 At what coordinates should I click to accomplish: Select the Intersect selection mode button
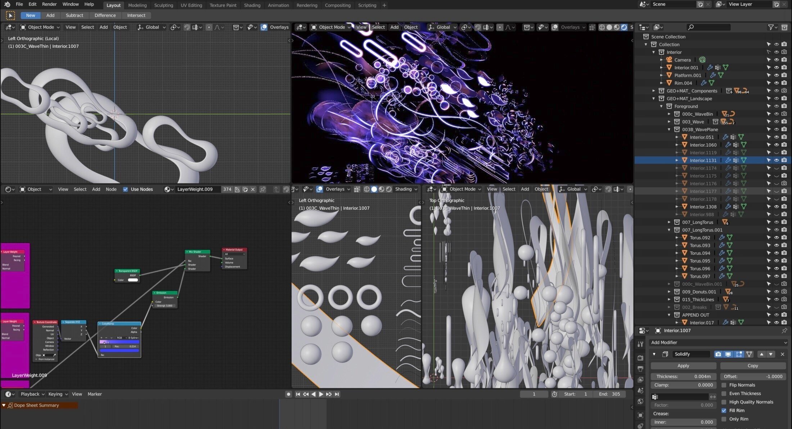pos(136,15)
